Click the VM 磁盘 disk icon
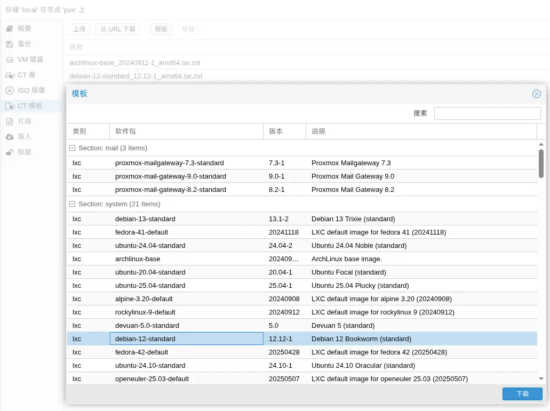 pos(10,60)
